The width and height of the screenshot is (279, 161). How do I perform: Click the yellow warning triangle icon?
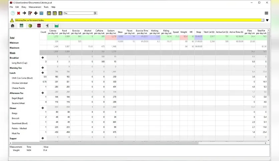[12, 20]
